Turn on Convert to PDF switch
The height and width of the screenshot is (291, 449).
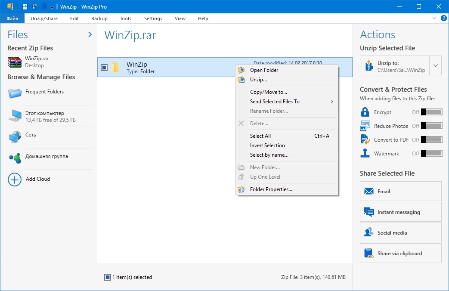click(431, 140)
